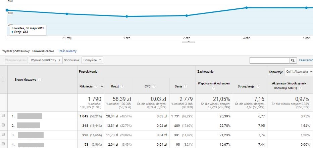Select the checkbox for row 3
This screenshot has width=313, height=148.
point(4,135)
